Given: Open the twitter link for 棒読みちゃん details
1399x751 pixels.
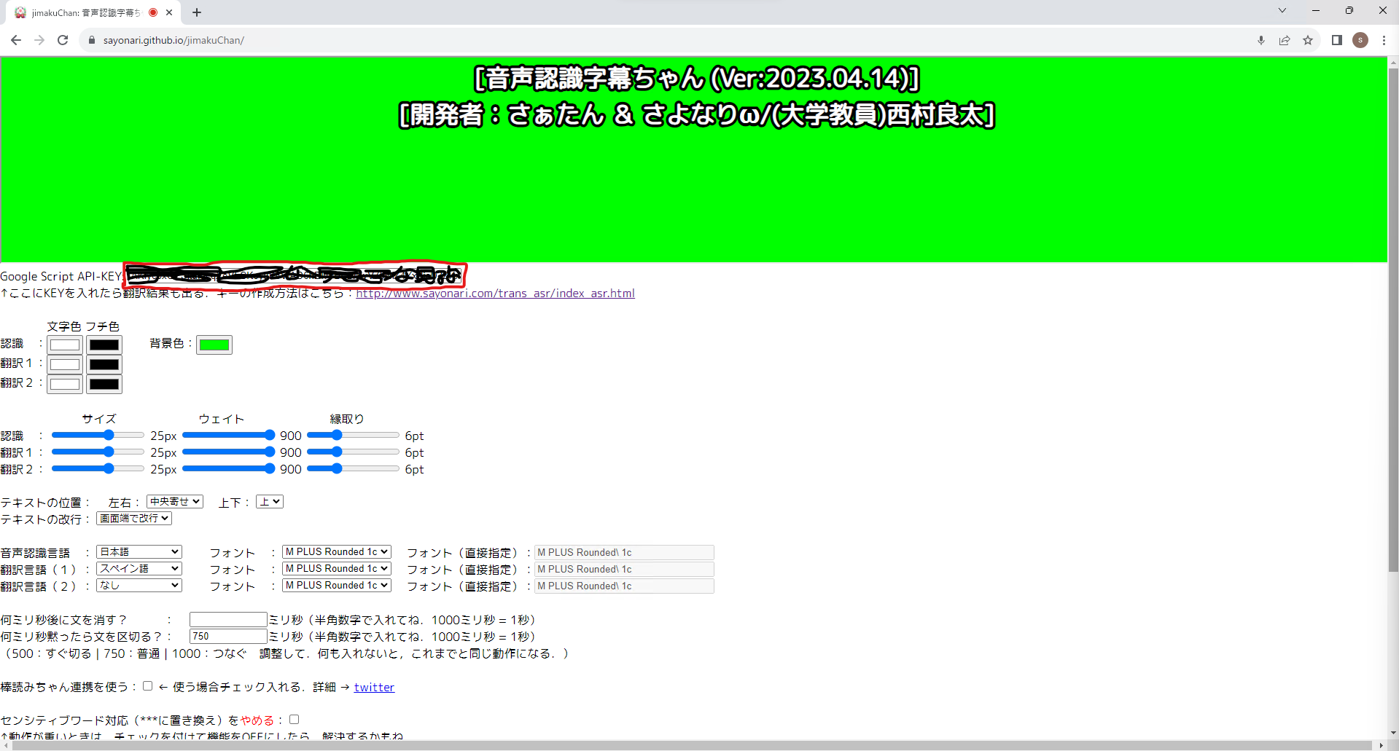Looking at the screenshot, I should 373,686.
